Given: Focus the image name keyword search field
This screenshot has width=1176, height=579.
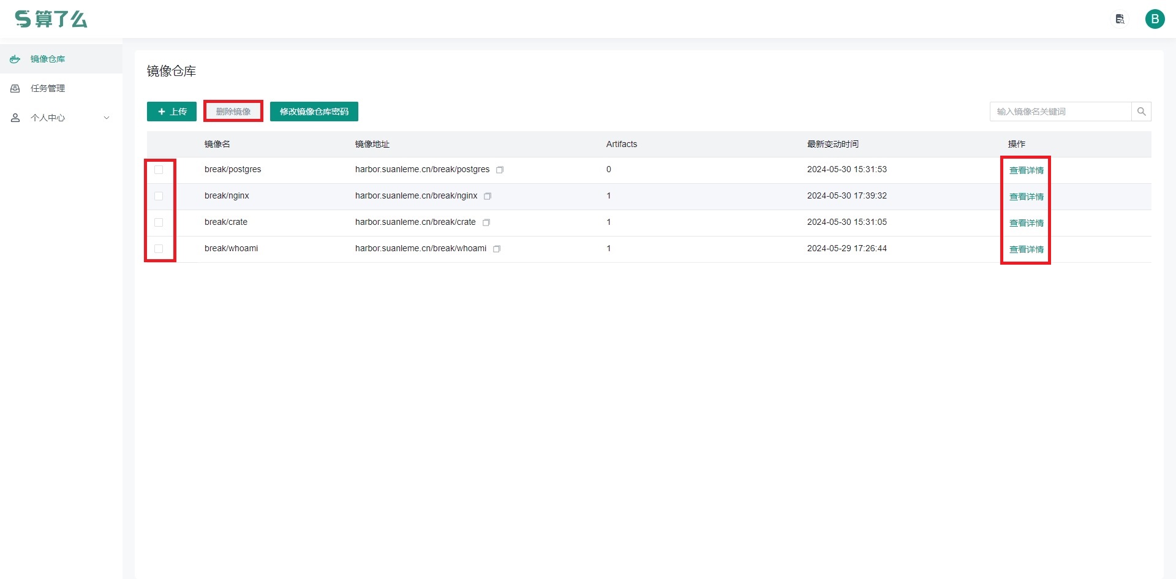Looking at the screenshot, I should click(1060, 112).
